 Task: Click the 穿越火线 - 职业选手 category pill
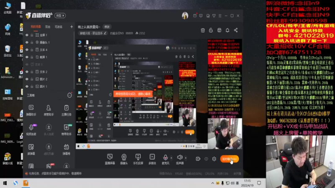pyautogui.click(x=93, y=33)
